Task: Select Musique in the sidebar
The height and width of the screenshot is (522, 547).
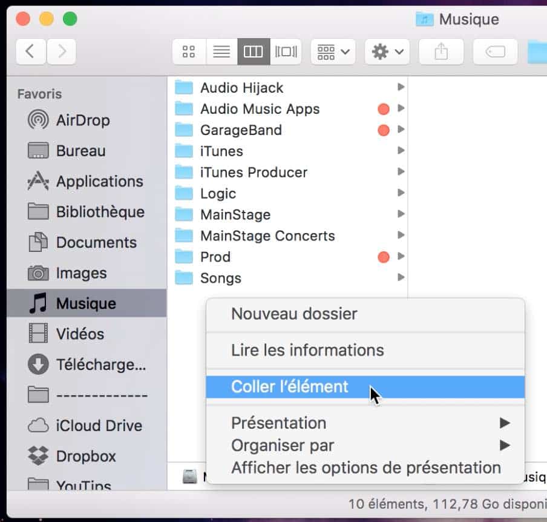Action: click(87, 303)
